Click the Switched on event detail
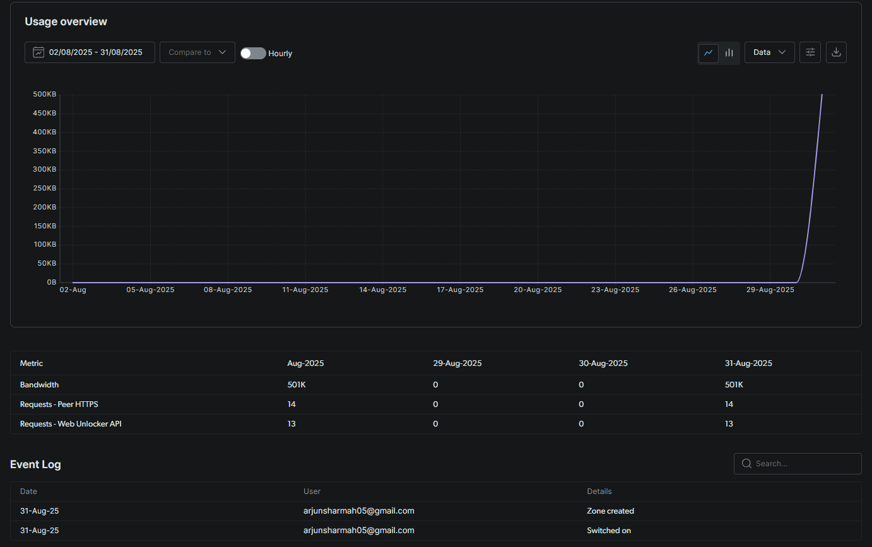 609,531
